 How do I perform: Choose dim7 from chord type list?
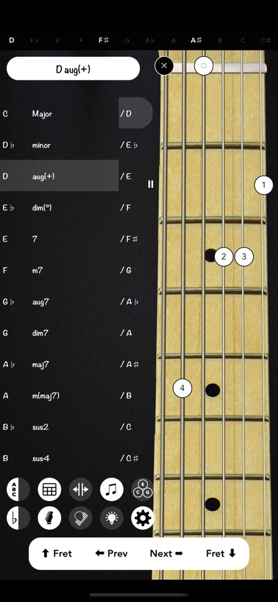(40, 333)
